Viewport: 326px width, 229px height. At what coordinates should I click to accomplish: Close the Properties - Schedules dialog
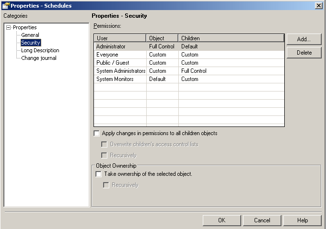318,6
